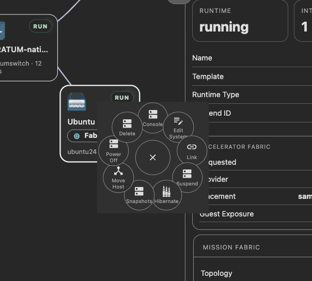Click the RUN badge on the Ubuntu node
The width and height of the screenshot is (312, 281).
[122, 98]
